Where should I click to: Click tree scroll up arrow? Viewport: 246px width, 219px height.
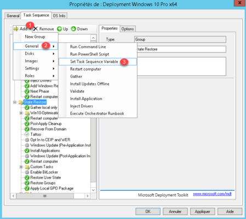point(93,38)
